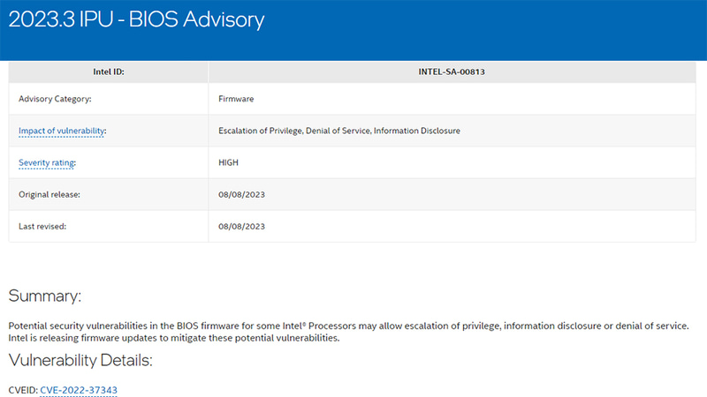Select the Intel ID header cell

pos(108,71)
